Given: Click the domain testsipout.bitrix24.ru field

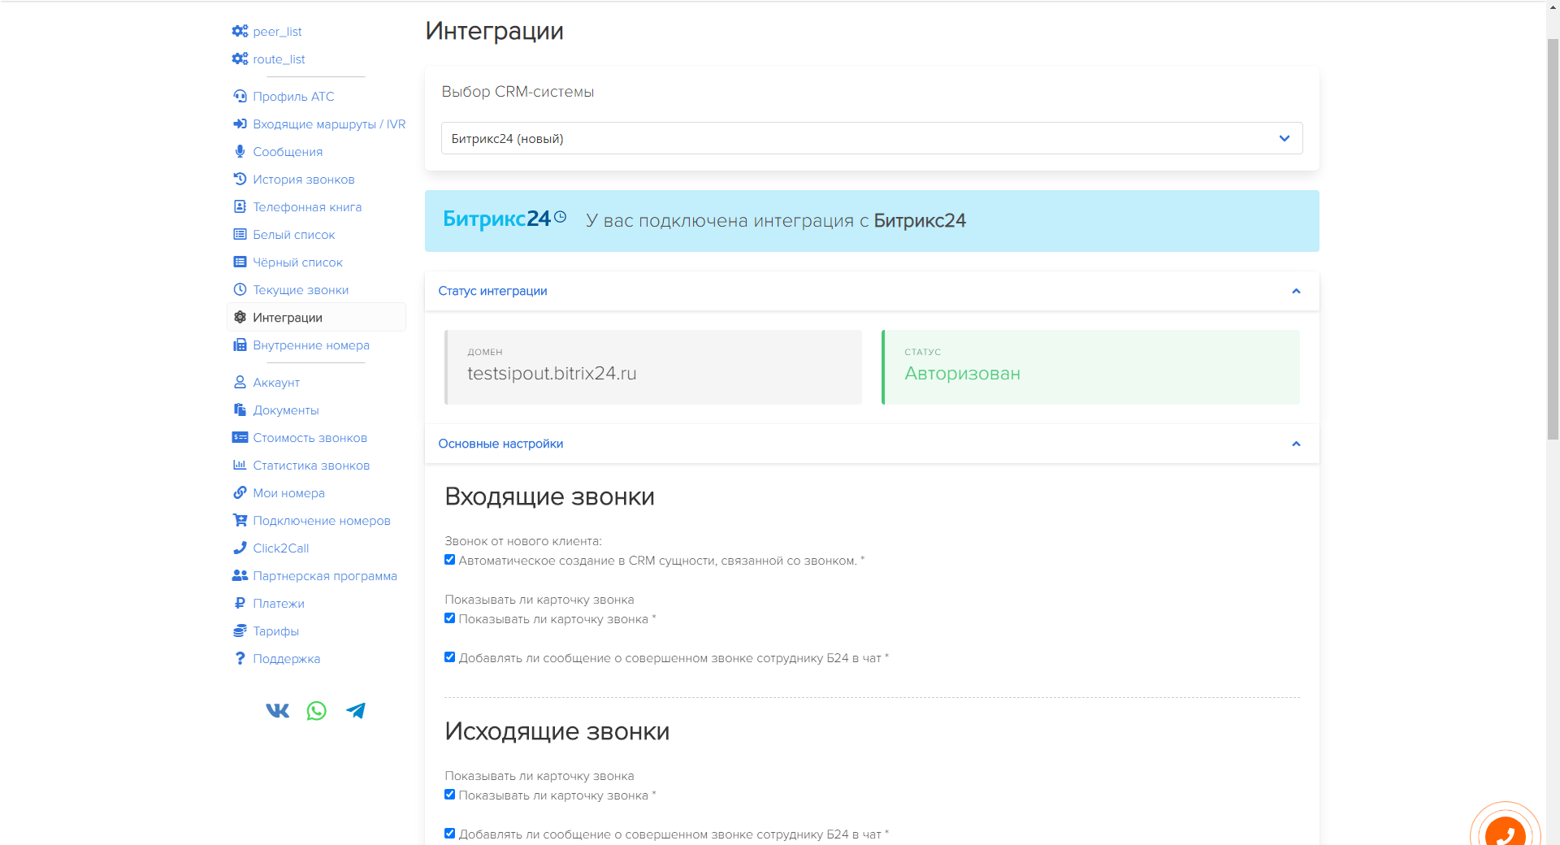Looking at the screenshot, I should [653, 367].
